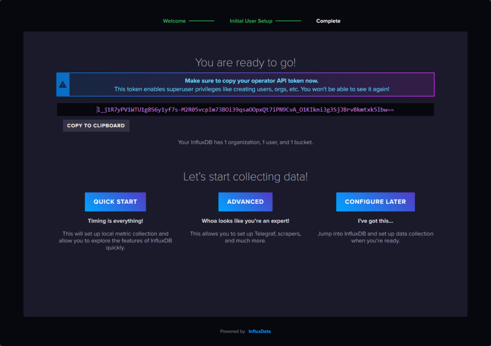Click the green progress line after Welcome
The image size is (491, 346).
[202, 21]
